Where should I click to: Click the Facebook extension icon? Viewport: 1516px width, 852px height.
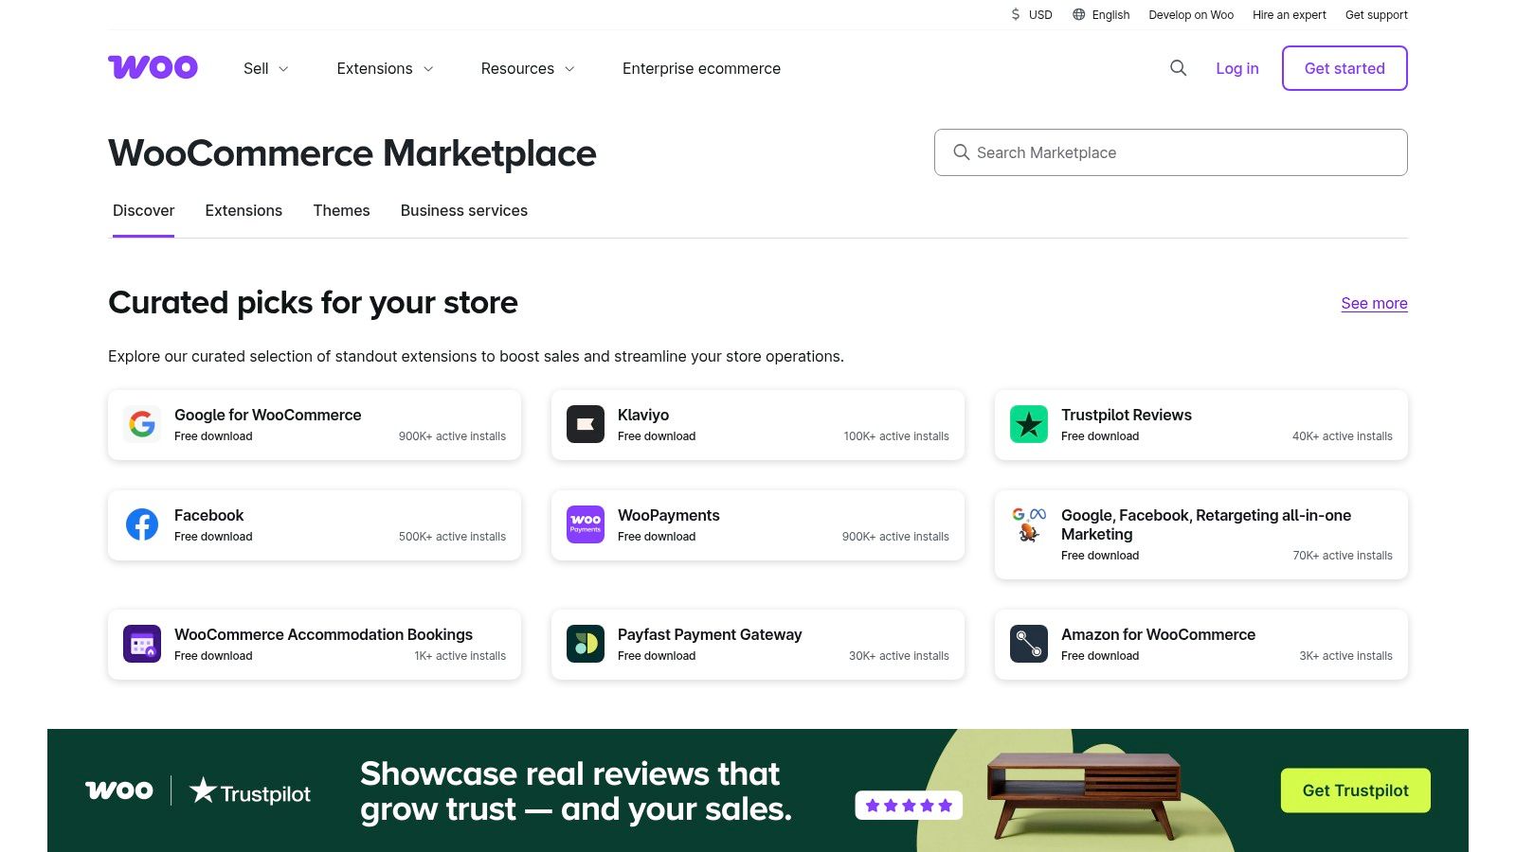[x=142, y=524]
